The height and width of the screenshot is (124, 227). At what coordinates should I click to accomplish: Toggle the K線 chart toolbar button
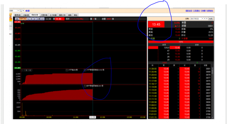point(17,19)
